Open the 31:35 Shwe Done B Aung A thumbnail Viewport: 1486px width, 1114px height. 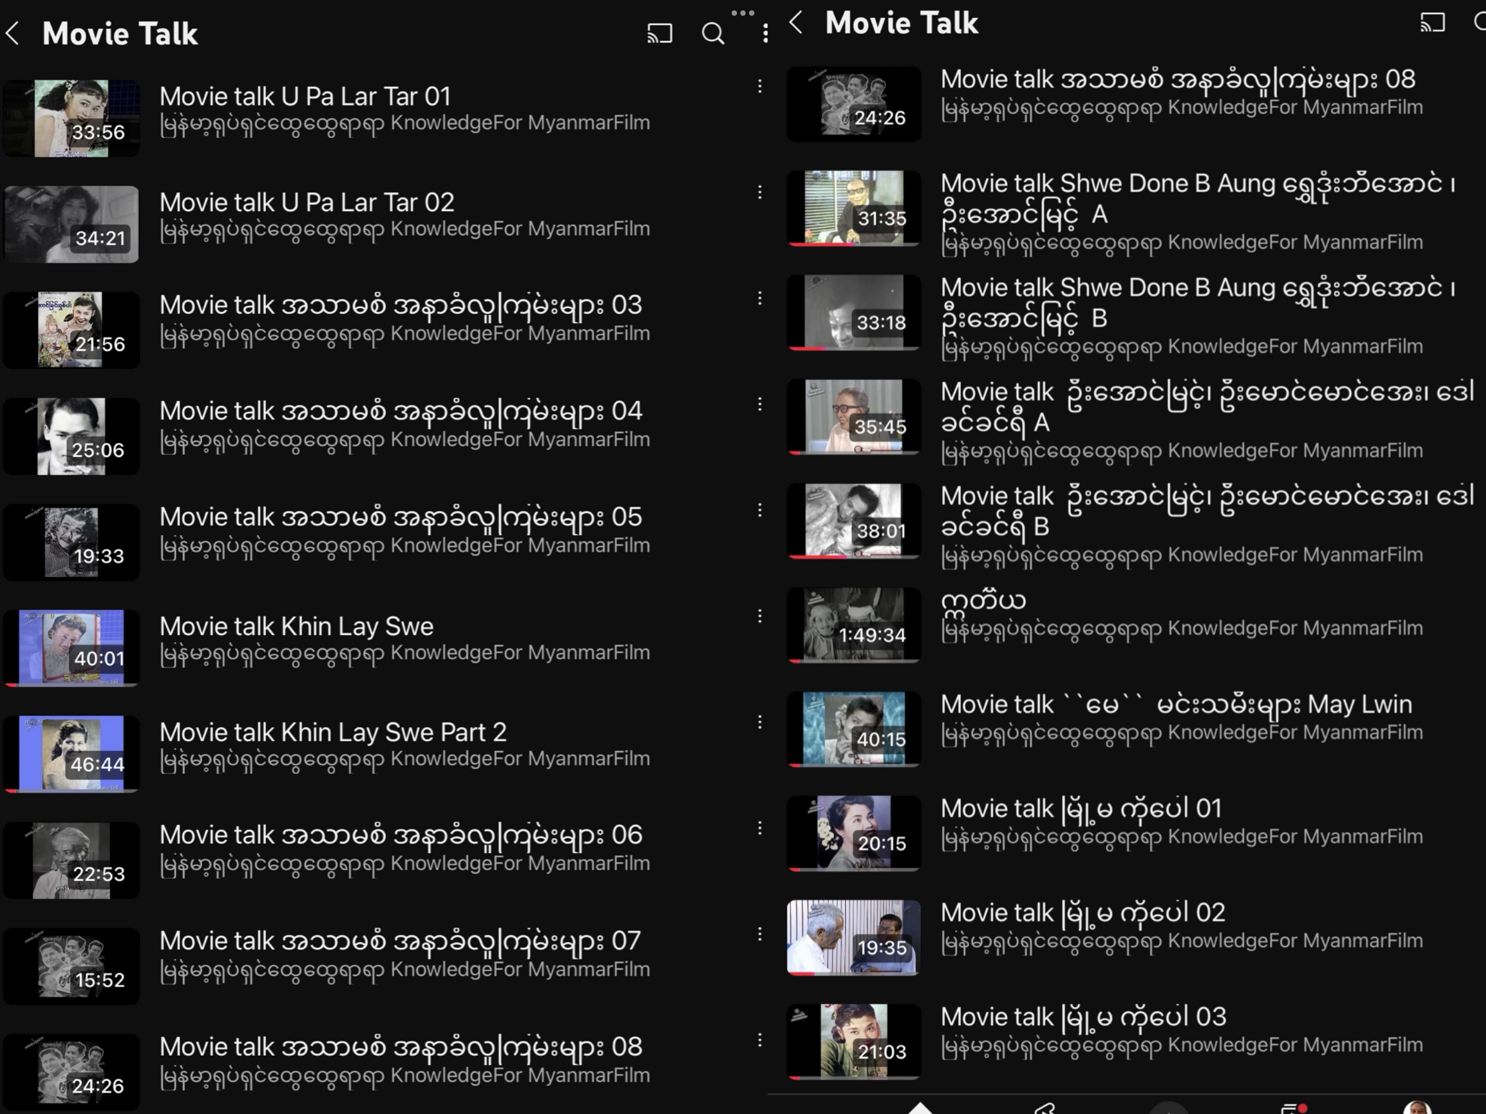pyautogui.click(x=853, y=208)
